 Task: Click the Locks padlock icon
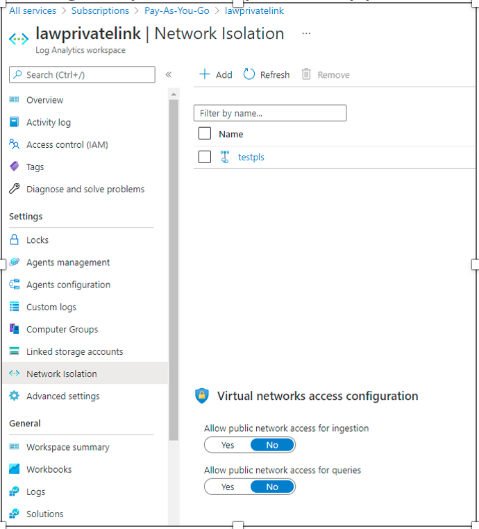tap(14, 240)
